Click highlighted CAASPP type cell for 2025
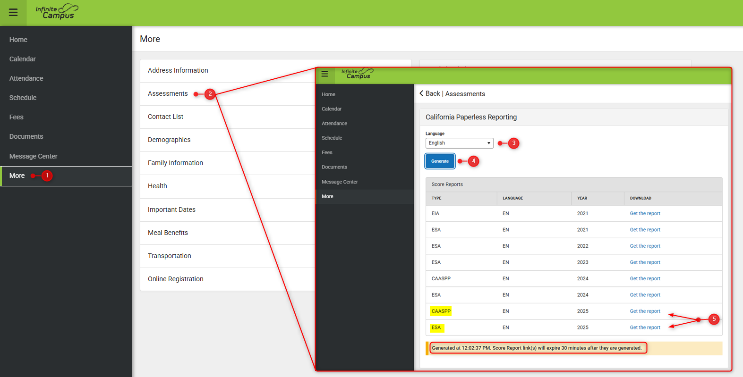743x377 pixels. coord(441,311)
